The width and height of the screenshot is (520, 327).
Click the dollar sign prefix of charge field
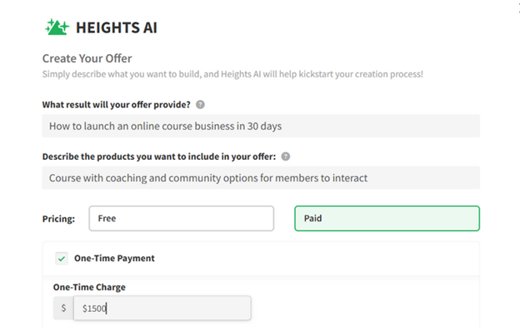coord(63,308)
